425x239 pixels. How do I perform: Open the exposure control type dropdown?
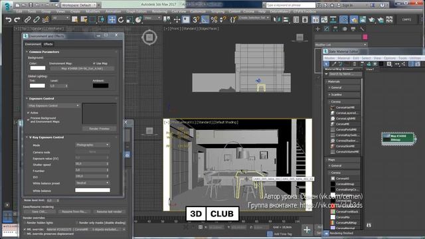pyautogui.click(x=53, y=106)
